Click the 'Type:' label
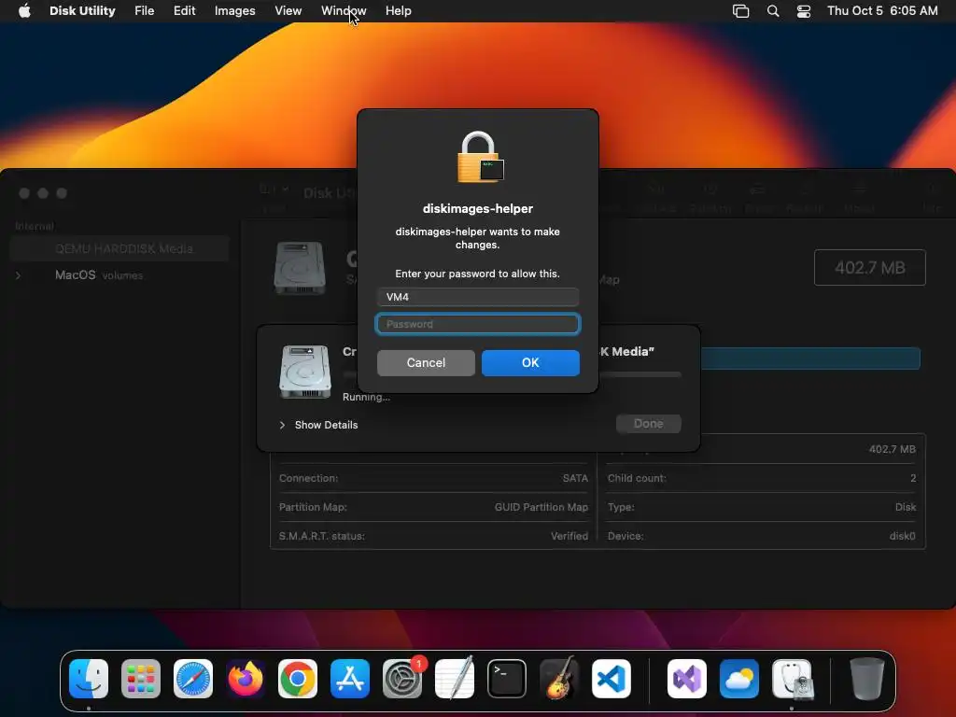The height and width of the screenshot is (717, 956). coord(621,507)
